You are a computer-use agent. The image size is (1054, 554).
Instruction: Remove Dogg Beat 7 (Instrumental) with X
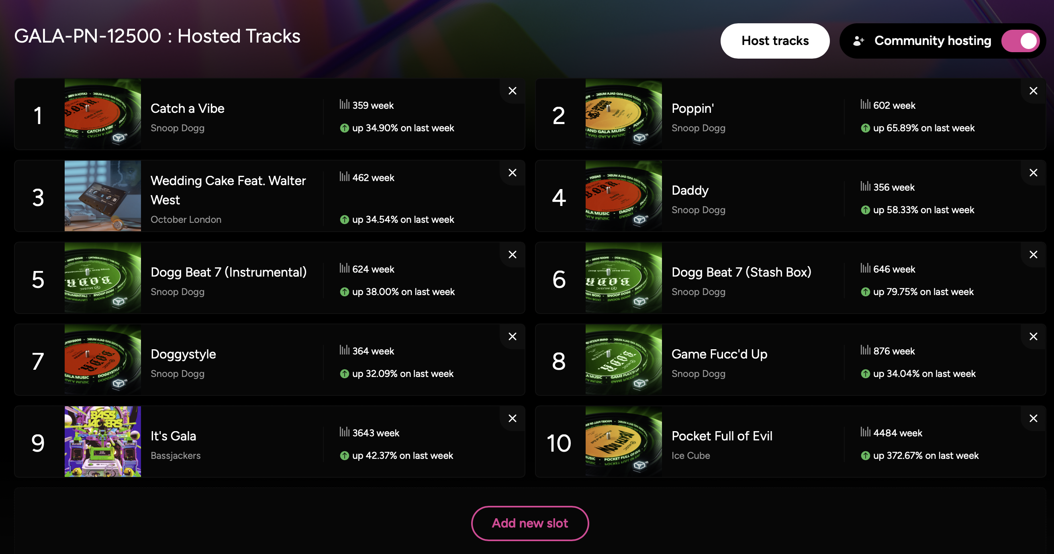point(512,254)
